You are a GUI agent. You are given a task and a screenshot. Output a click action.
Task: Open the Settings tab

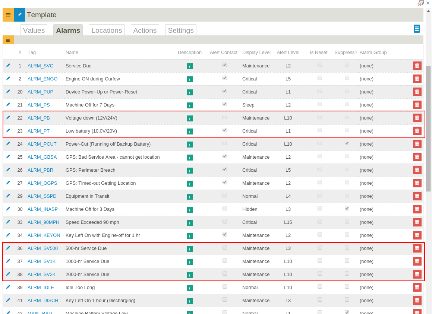(181, 30)
